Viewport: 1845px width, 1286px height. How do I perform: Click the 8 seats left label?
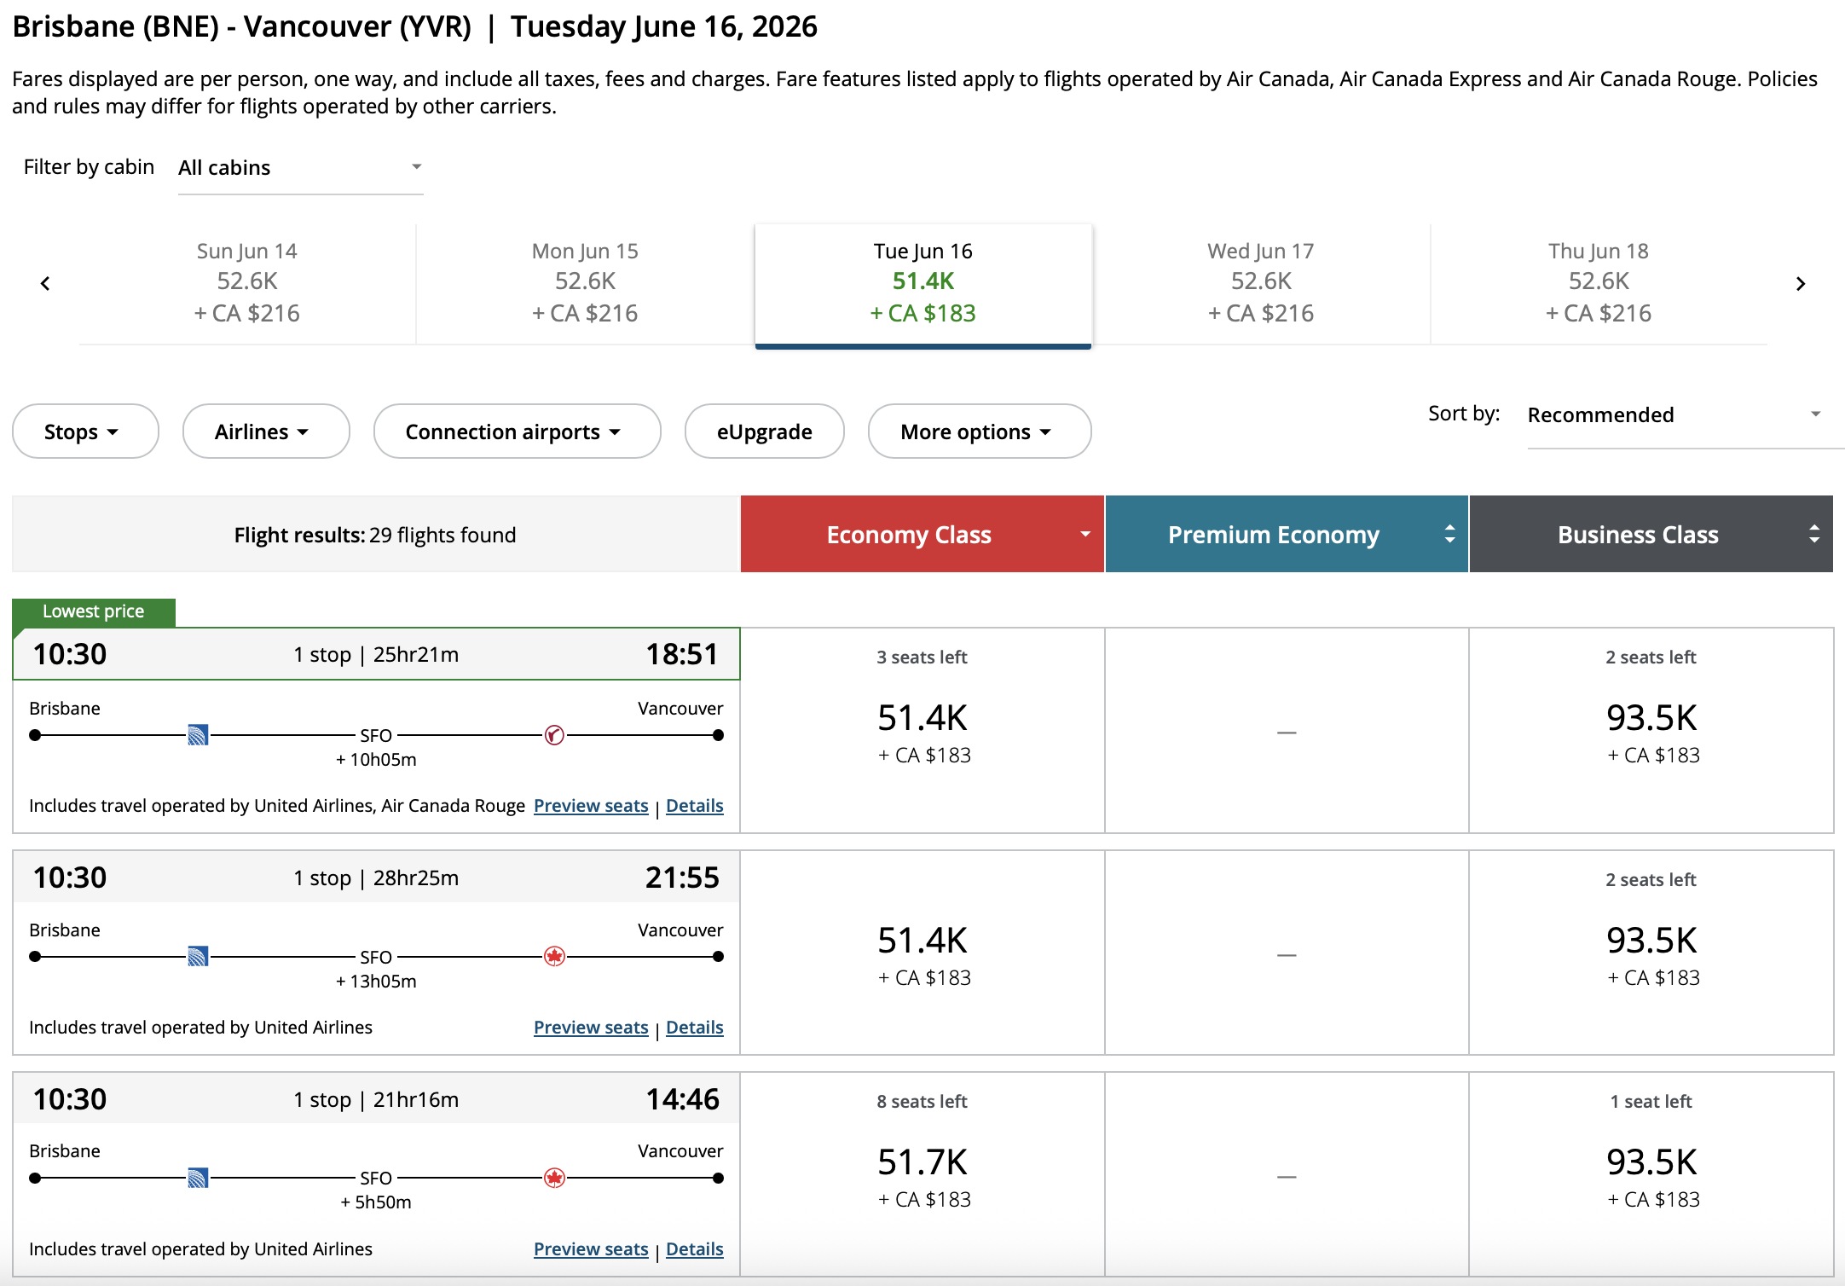click(922, 1102)
